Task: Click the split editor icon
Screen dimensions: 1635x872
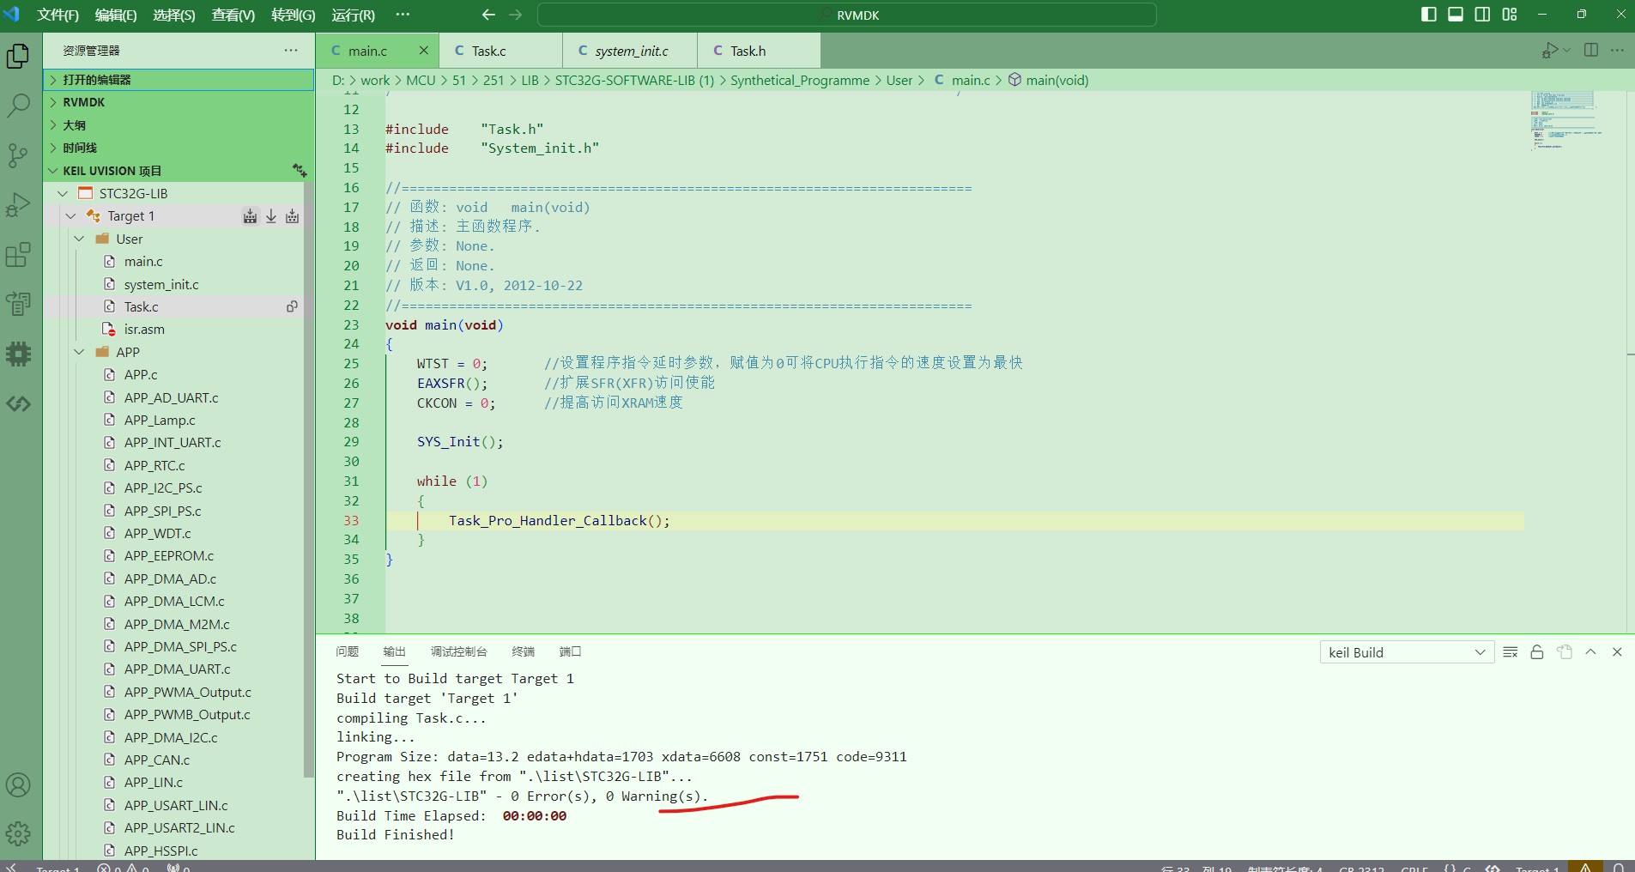Action: pos(1590,51)
